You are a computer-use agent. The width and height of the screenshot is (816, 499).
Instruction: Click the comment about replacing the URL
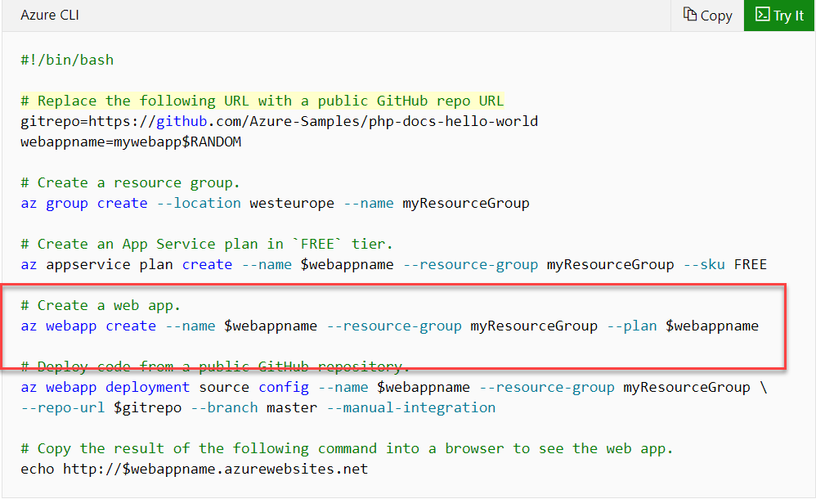tap(262, 101)
